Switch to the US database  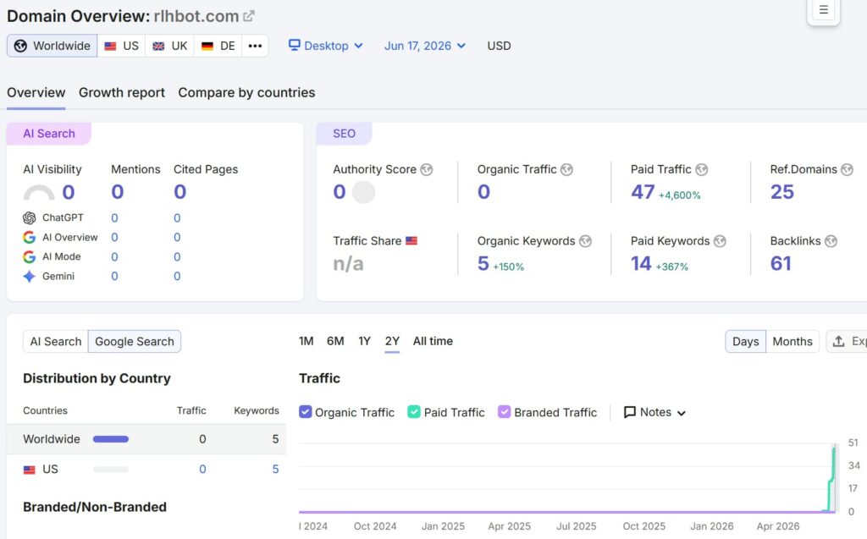pyautogui.click(x=122, y=46)
